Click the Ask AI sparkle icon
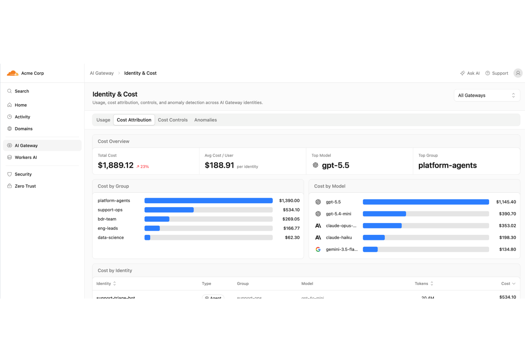Image resolution: width=525 pixels, height=363 pixels. [463, 73]
